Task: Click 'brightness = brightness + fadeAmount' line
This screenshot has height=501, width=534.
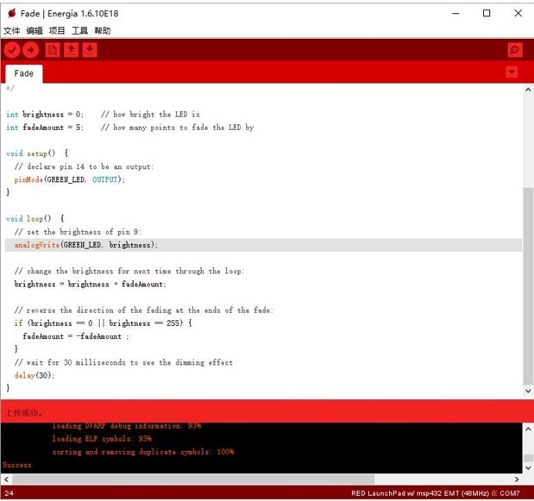Action: (x=90, y=285)
